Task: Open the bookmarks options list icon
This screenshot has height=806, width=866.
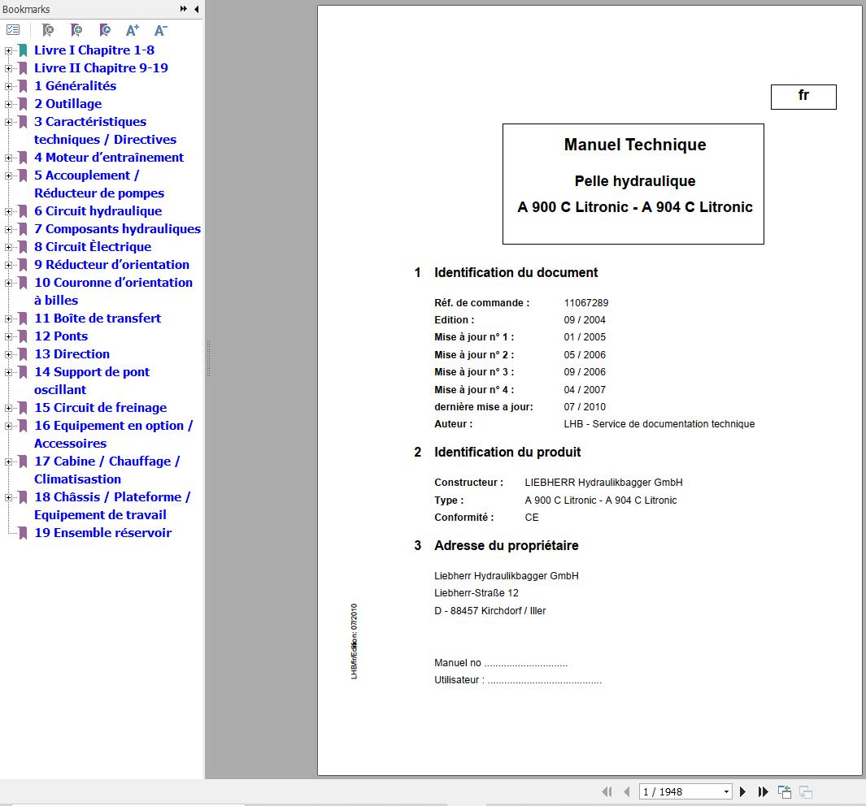Action: pyautogui.click(x=13, y=30)
